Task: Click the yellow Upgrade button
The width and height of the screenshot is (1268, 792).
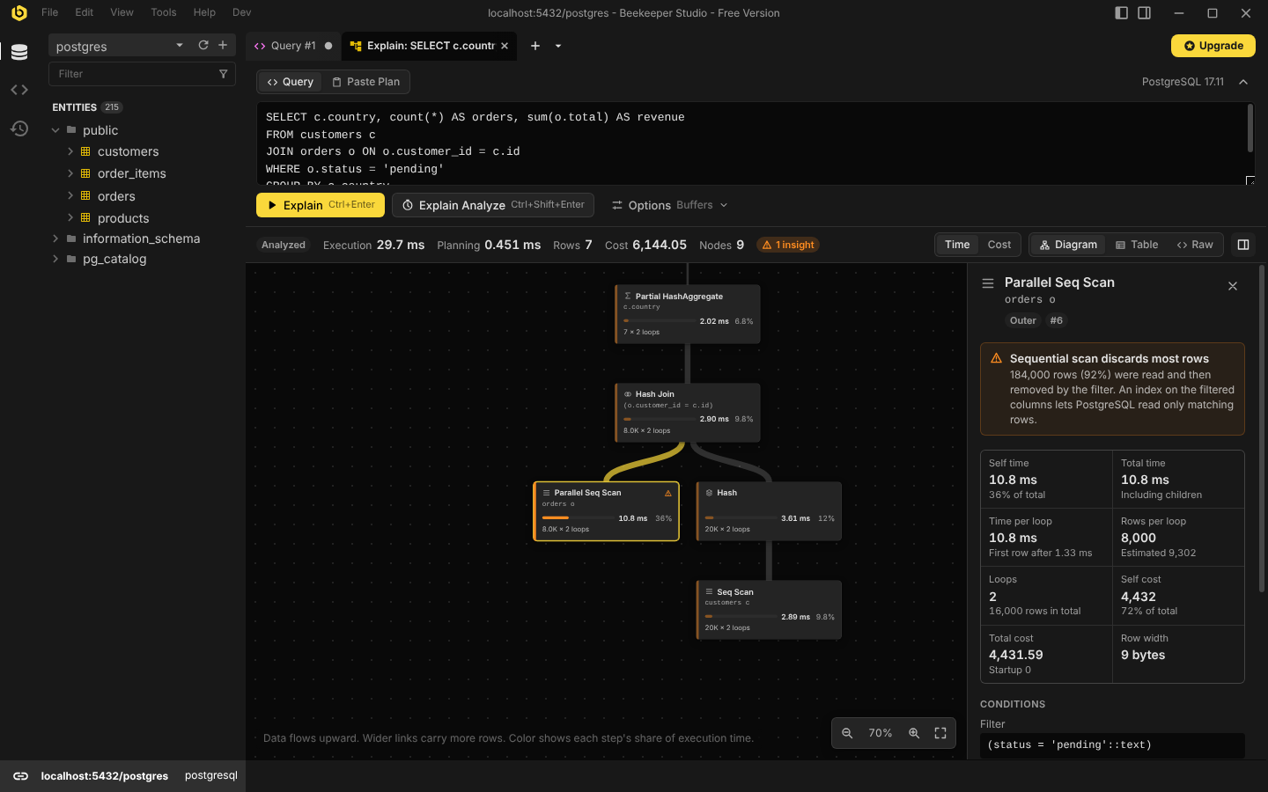Action: pyautogui.click(x=1213, y=46)
